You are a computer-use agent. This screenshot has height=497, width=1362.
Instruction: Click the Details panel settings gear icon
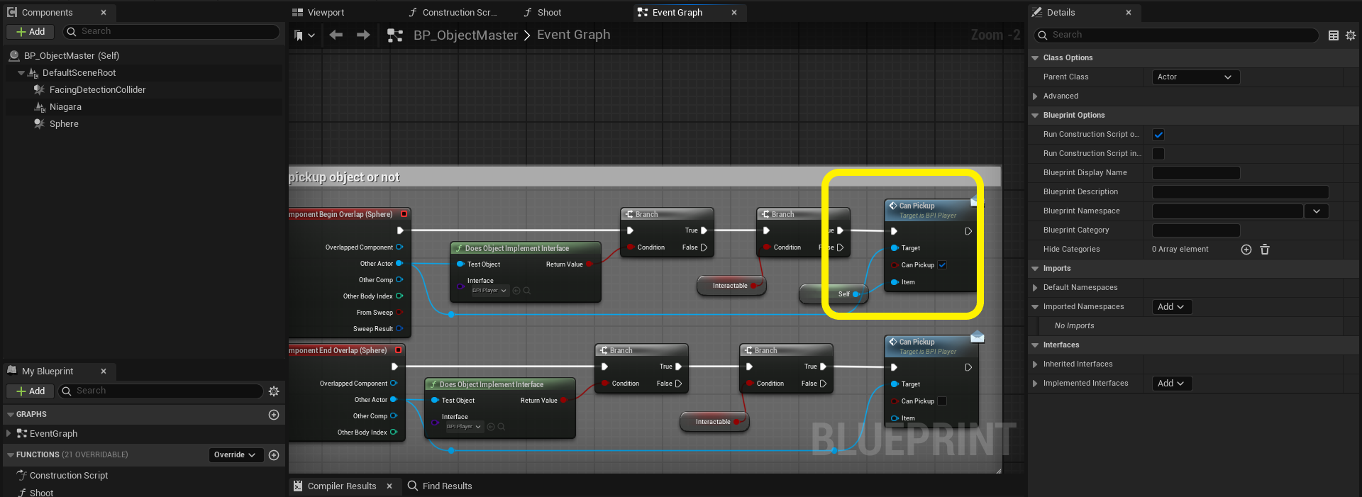coord(1351,35)
